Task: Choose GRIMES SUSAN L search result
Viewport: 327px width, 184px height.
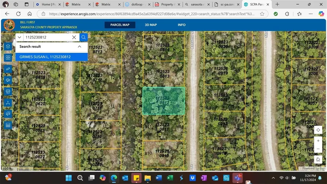Action: (51, 57)
